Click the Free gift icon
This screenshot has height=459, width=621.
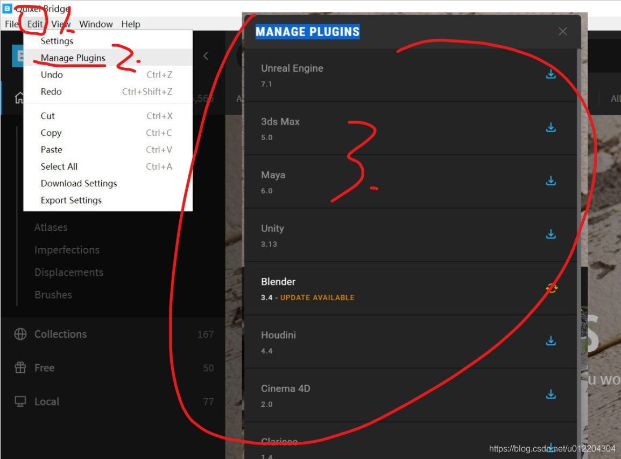pyautogui.click(x=20, y=368)
